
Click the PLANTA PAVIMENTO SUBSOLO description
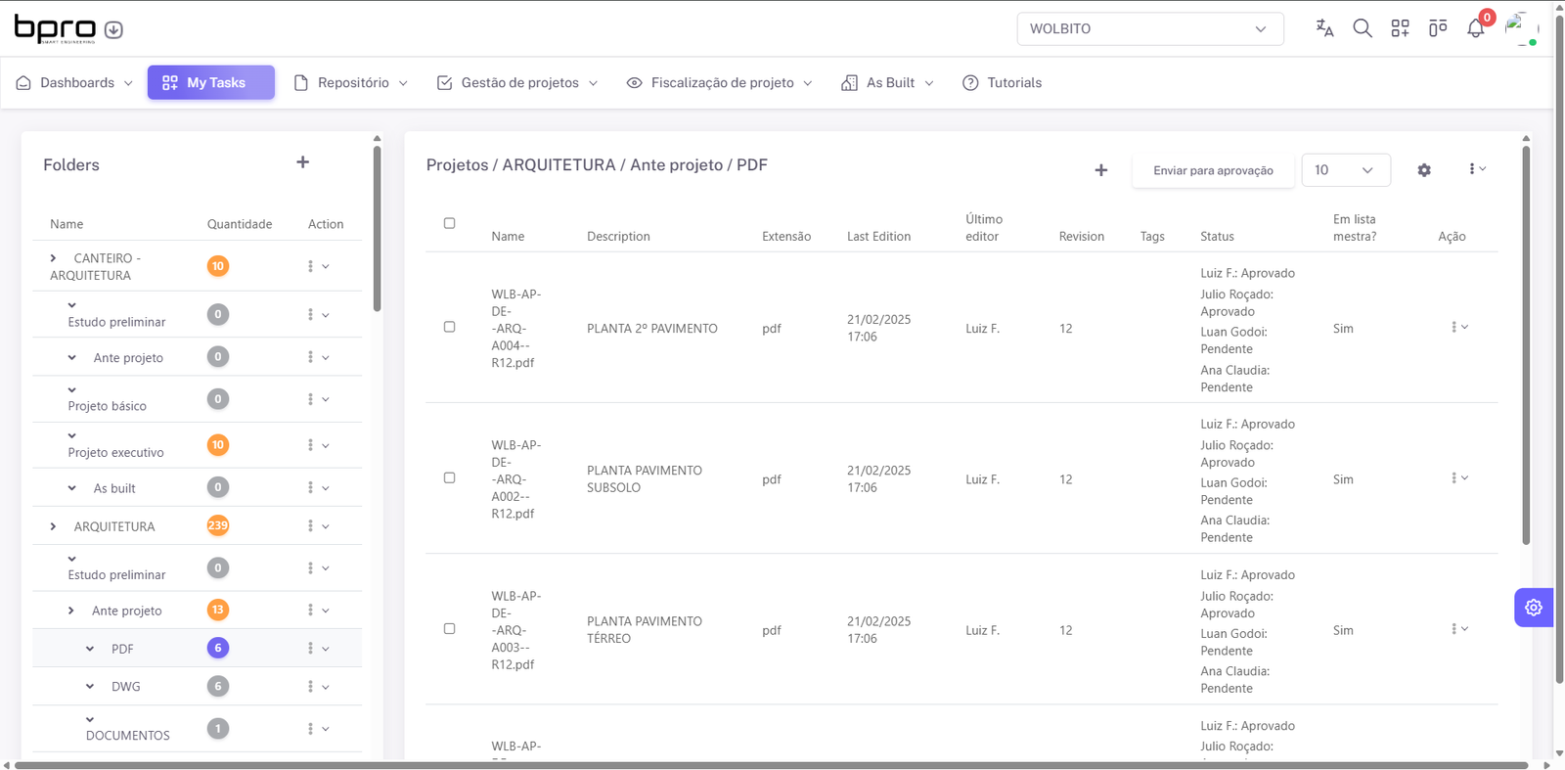[645, 478]
